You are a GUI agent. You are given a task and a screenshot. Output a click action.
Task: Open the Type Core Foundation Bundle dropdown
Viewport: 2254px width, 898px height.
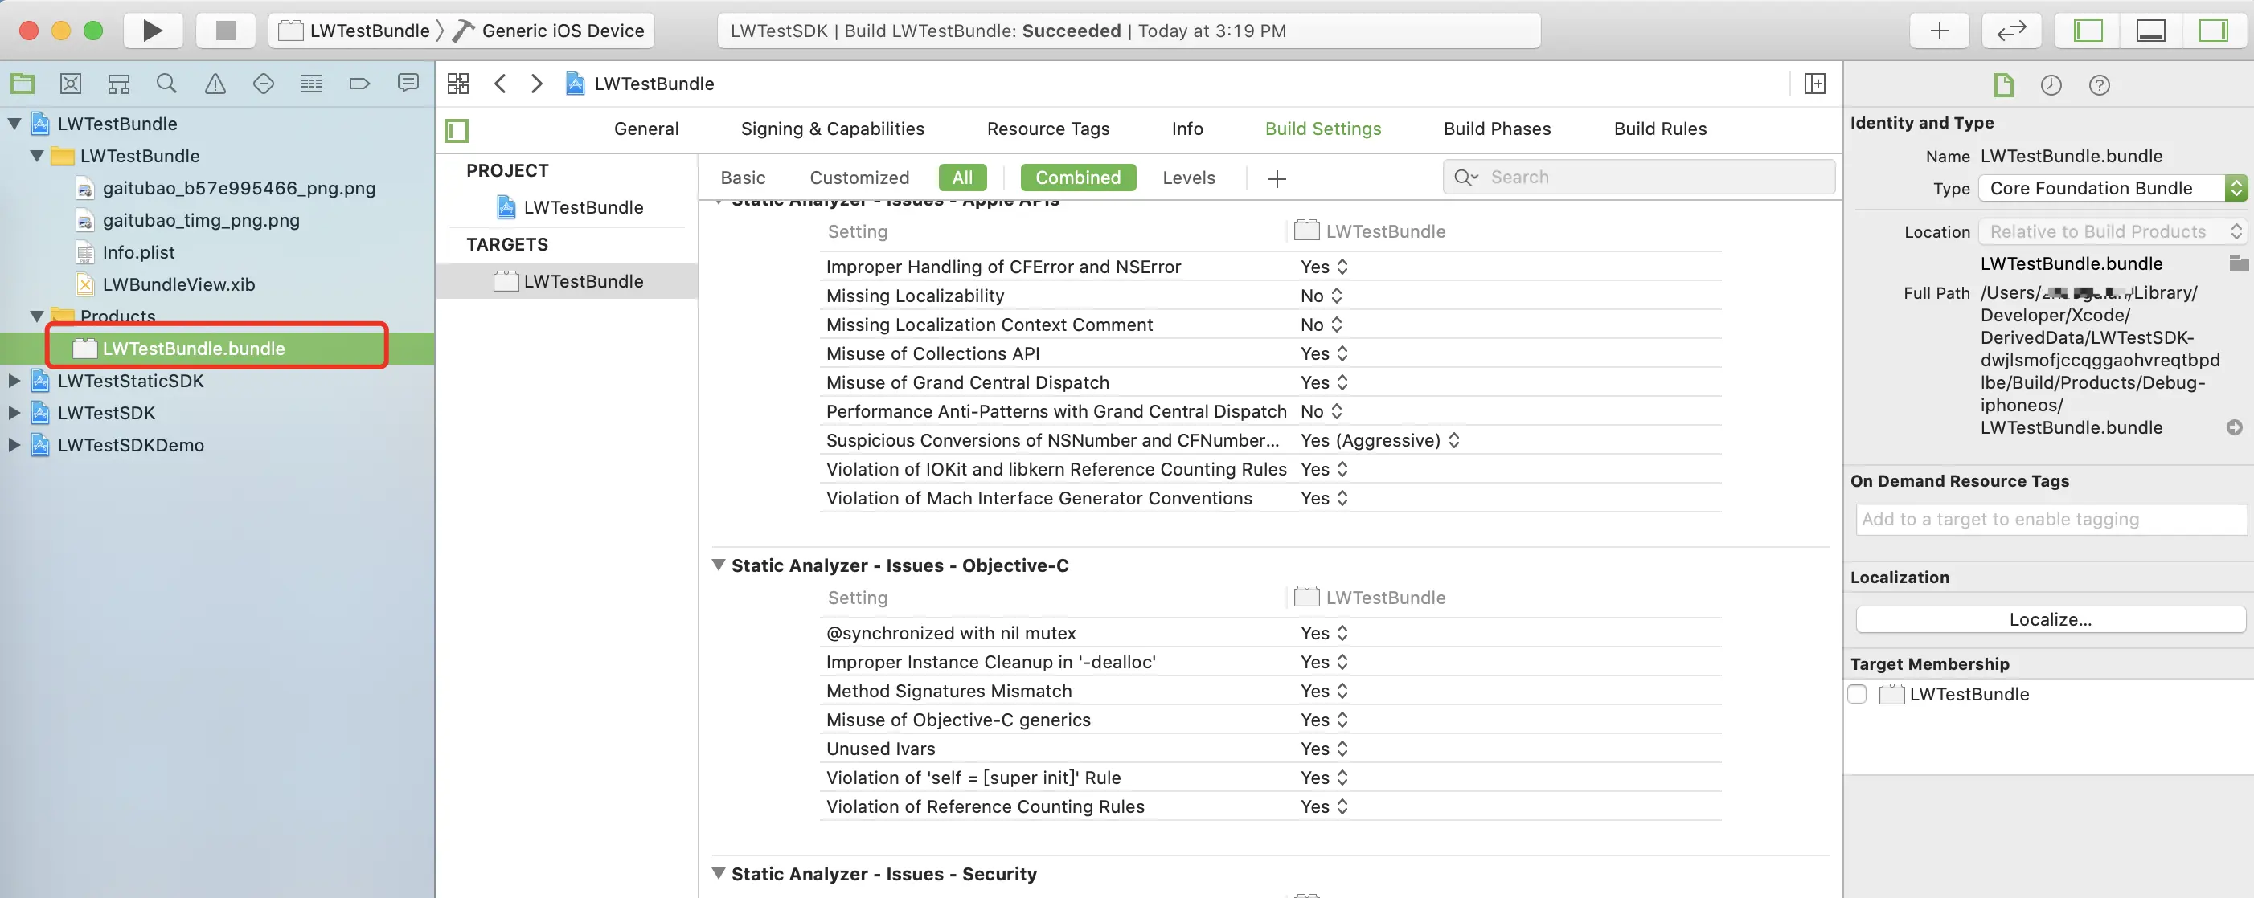pos(2112,188)
